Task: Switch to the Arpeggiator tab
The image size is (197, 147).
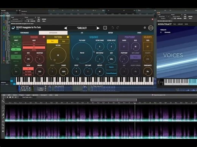Action: click(53, 33)
